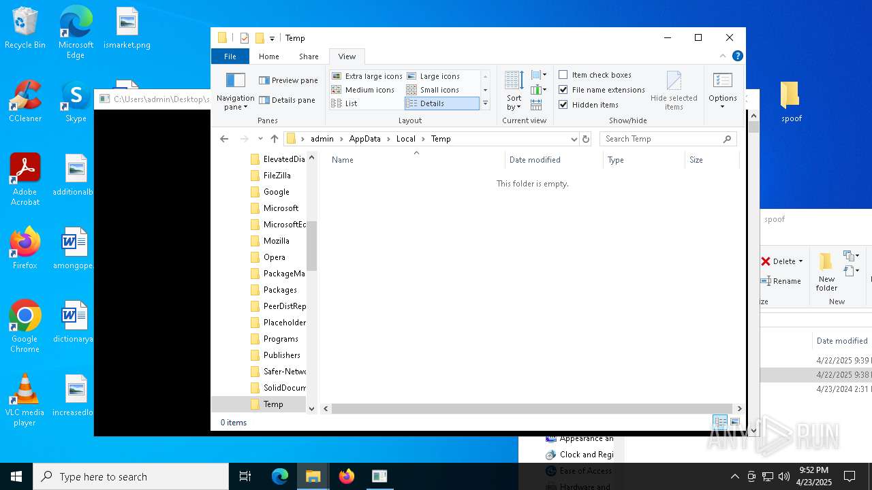Open Microsoft Edge from taskbar
The width and height of the screenshot is (872, 490).
click(x=280, y=476)
